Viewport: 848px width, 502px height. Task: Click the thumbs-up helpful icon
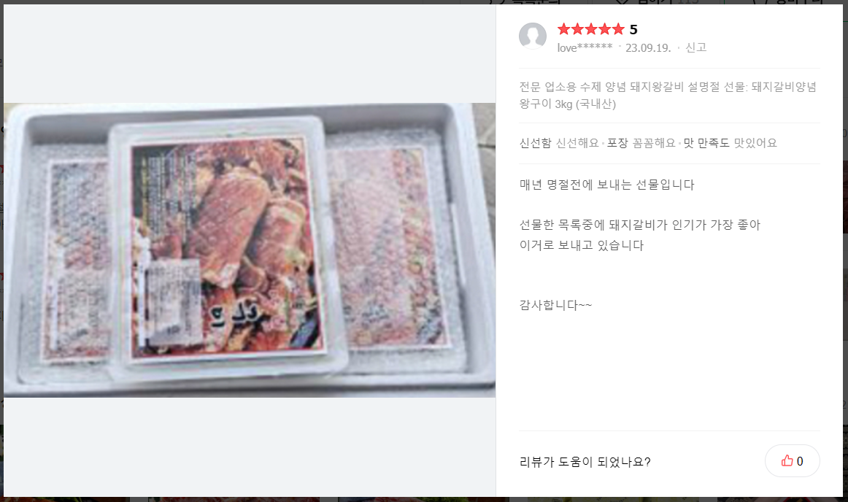[787, 461]
